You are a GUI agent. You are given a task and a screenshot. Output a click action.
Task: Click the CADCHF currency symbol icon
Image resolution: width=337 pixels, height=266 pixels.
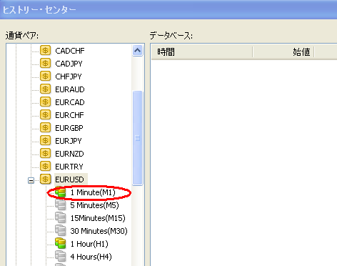(x=45, y=51)
